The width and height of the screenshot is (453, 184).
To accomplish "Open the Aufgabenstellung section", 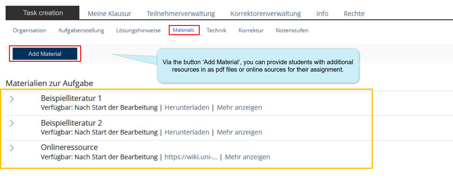I will (81, 30).
